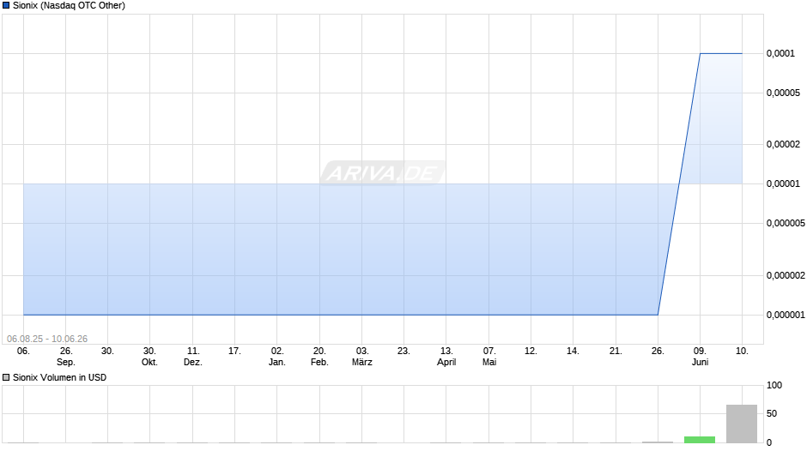Click the date range '06.08.25 - 10.06.26'
This screenshot has width=807, height=451.
tap(47, 339)
